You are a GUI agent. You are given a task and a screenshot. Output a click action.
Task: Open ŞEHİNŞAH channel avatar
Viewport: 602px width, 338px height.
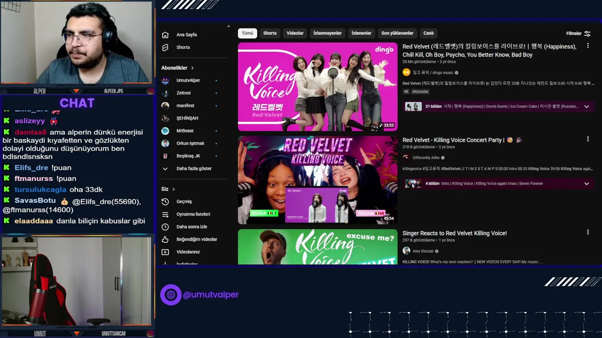coord(165,118)
